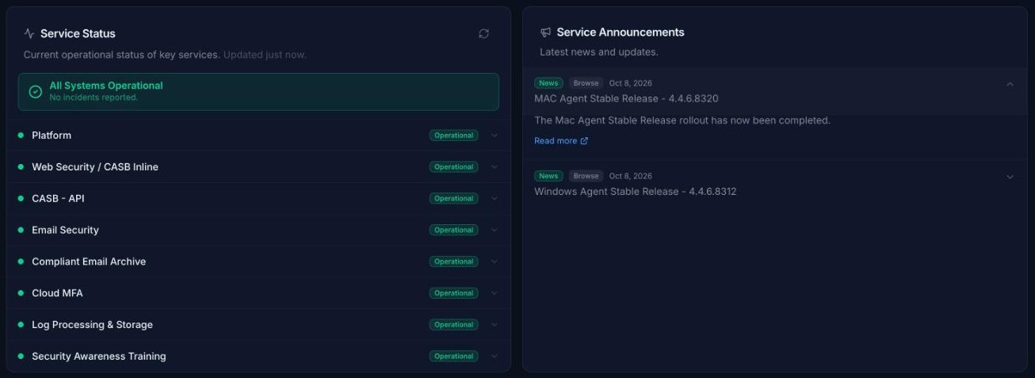Click Operational badge for Security Awareness Training

click(454, 357)
